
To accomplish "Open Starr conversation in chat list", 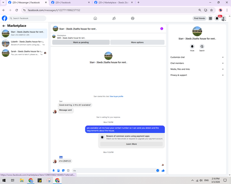I will pyautogui.click(x=24, y=33).
